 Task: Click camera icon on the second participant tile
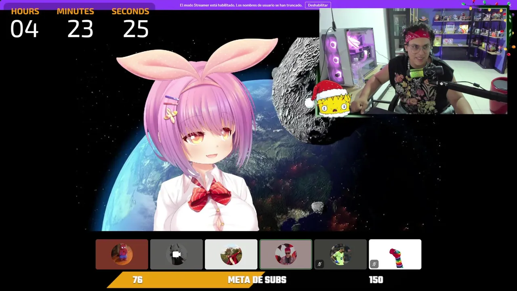[177, 254]
